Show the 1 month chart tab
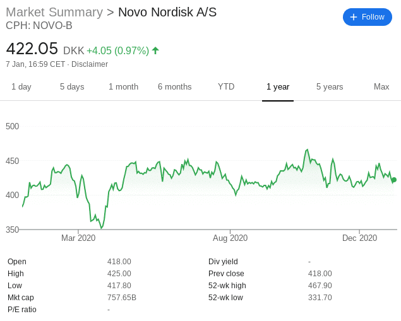The image size is (401, 321). (x=123, y=87)
